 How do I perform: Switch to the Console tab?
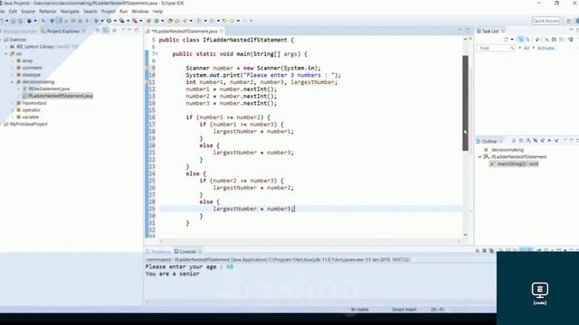tap(187, 252)
